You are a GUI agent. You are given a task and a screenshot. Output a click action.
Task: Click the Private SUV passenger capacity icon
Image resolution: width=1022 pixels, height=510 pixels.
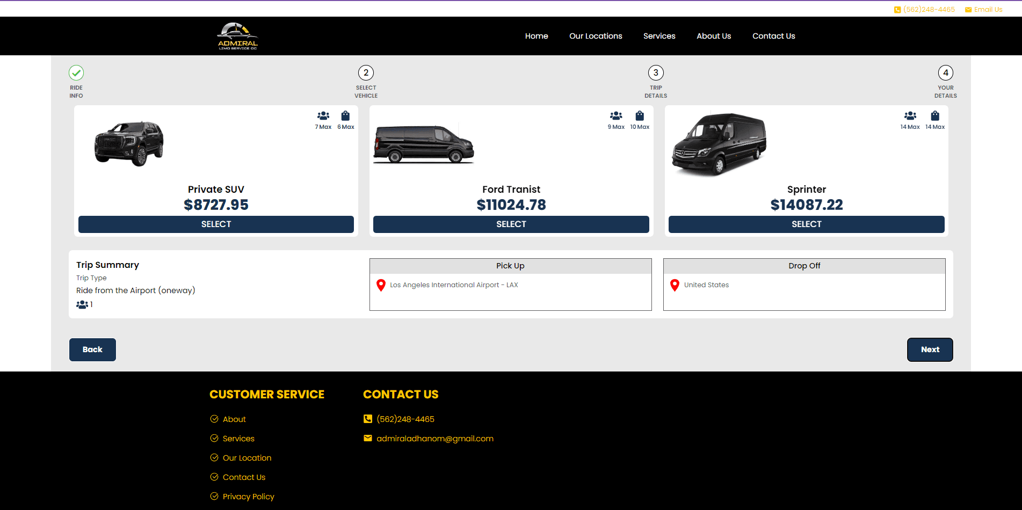(x=323, y=116)
